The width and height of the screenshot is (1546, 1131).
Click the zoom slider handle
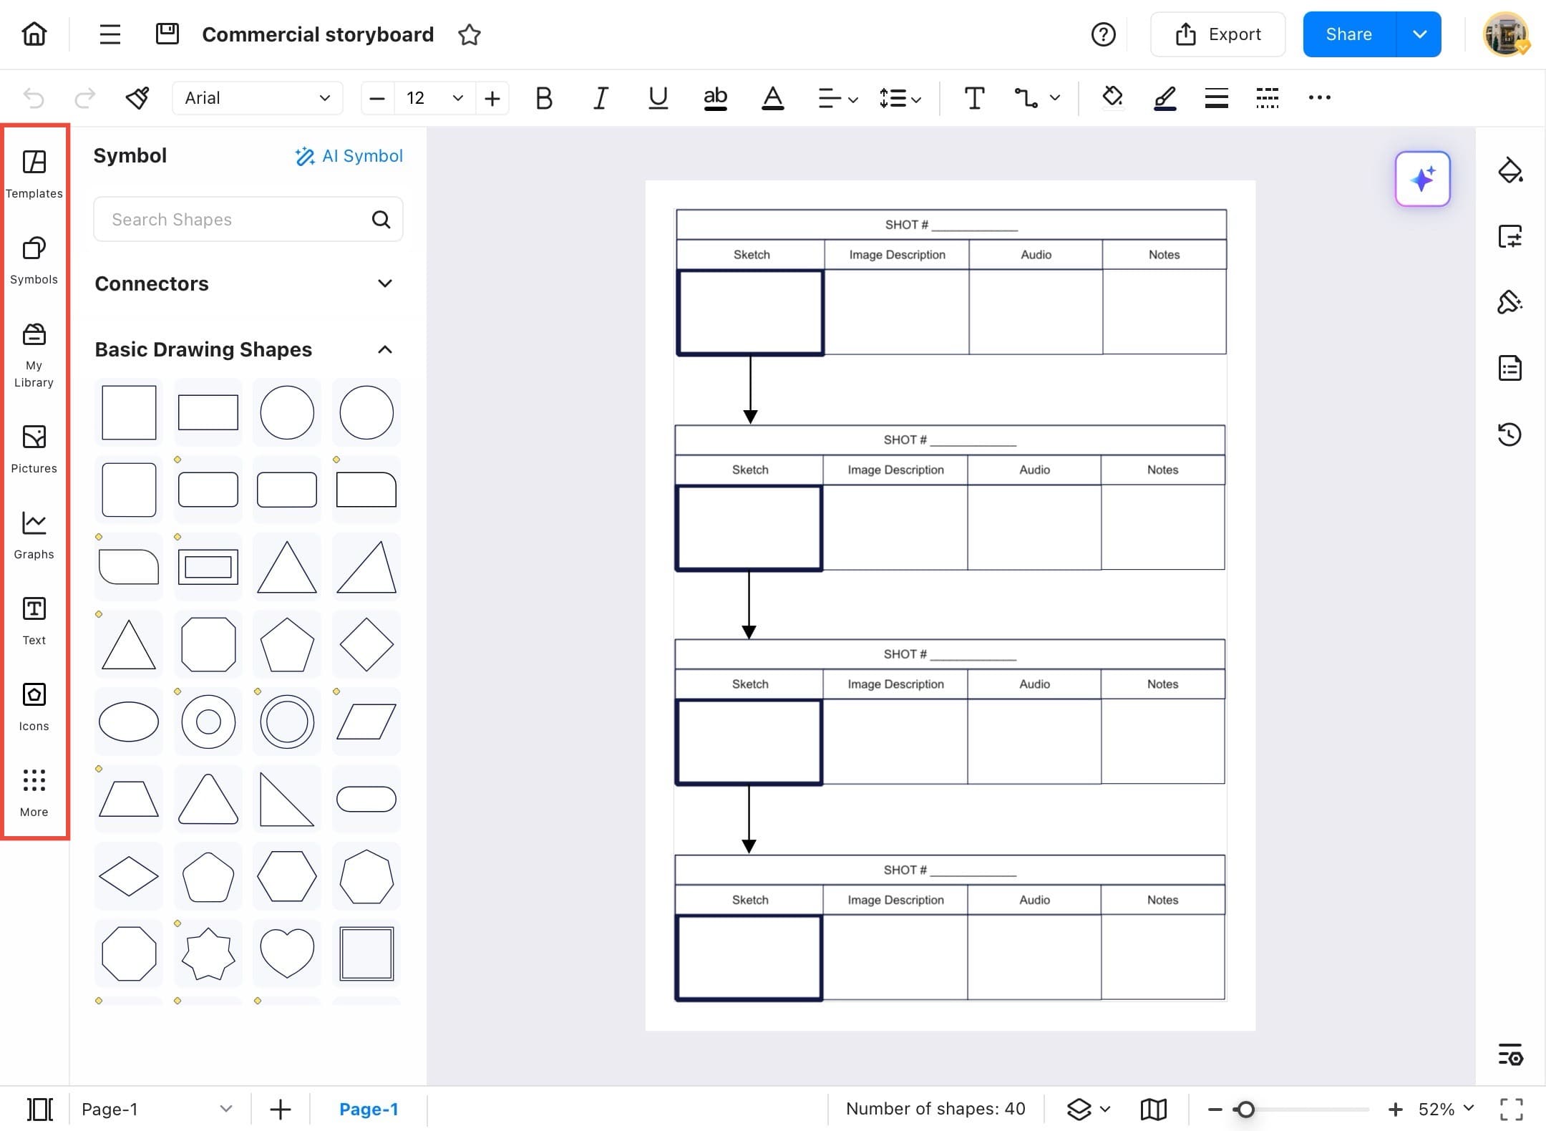(1245, 1110)
